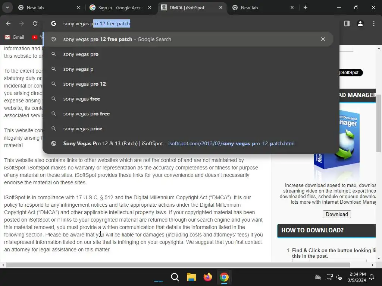Go back to the previous page
The width and height of the screenshot is (382, 286).
pyautogui.click(x=8, y=23)
